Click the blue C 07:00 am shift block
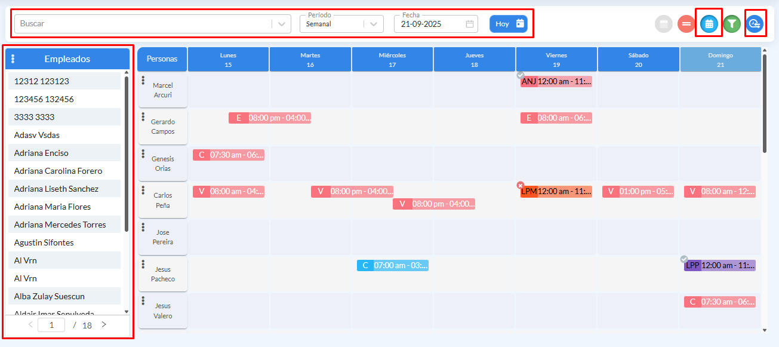Image resolution: width=779 pixels, height=347 pixels. [393, 265]
